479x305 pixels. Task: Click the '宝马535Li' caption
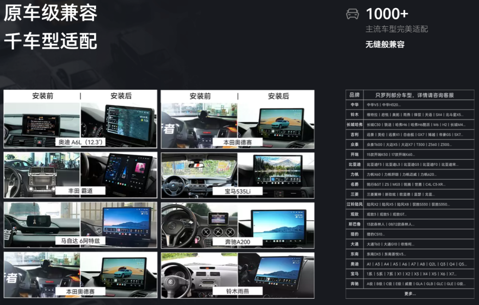tap(238, 192)
